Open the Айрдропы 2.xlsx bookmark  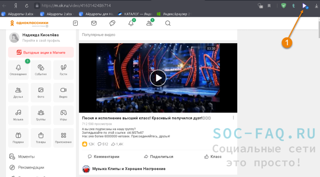[57, 14]
